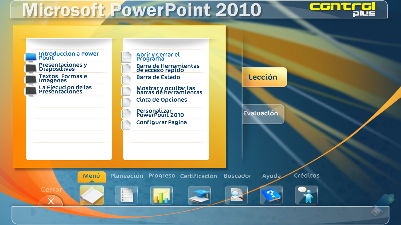Open module La Ejecucion de las Presentaciones

pyautogui.click(x=65, y=90)
